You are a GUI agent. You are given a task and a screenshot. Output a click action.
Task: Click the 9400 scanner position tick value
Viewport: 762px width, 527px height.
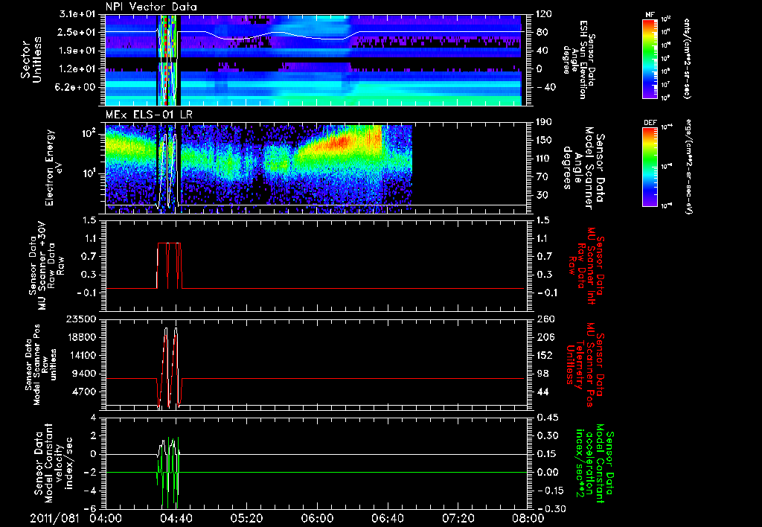(x=84, y=374)
